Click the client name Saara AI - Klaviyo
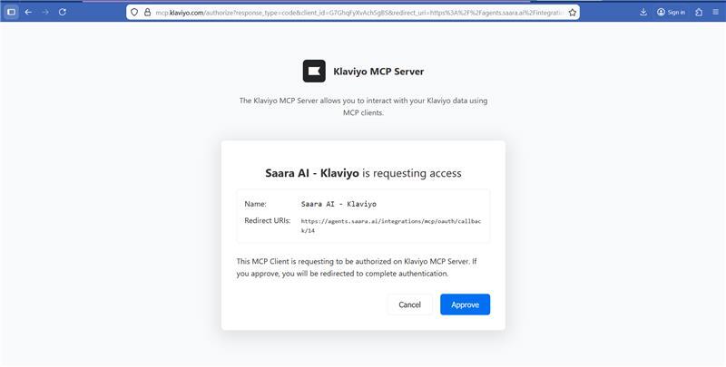Screen dimensions: 726x367 coord(338,204)
